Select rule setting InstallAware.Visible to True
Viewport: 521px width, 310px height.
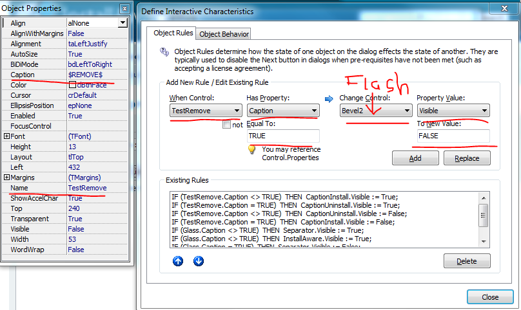point(271,239)
